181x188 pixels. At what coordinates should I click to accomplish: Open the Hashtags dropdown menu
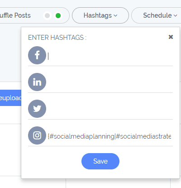(x=100, y=15)
